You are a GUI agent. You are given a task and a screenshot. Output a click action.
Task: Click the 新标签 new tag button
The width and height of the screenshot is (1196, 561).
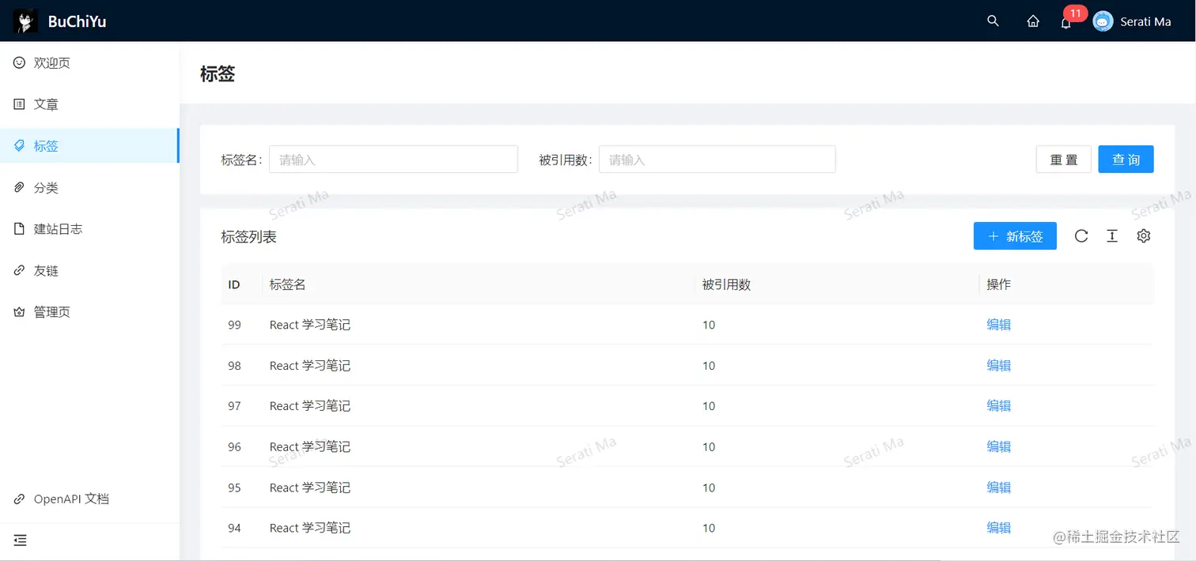1015,235
